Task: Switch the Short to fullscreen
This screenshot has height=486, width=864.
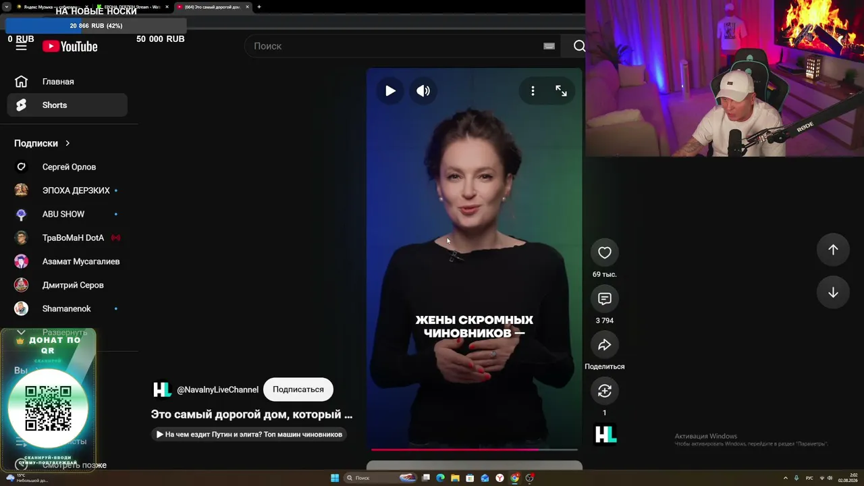Action: [x=561, y=90]
